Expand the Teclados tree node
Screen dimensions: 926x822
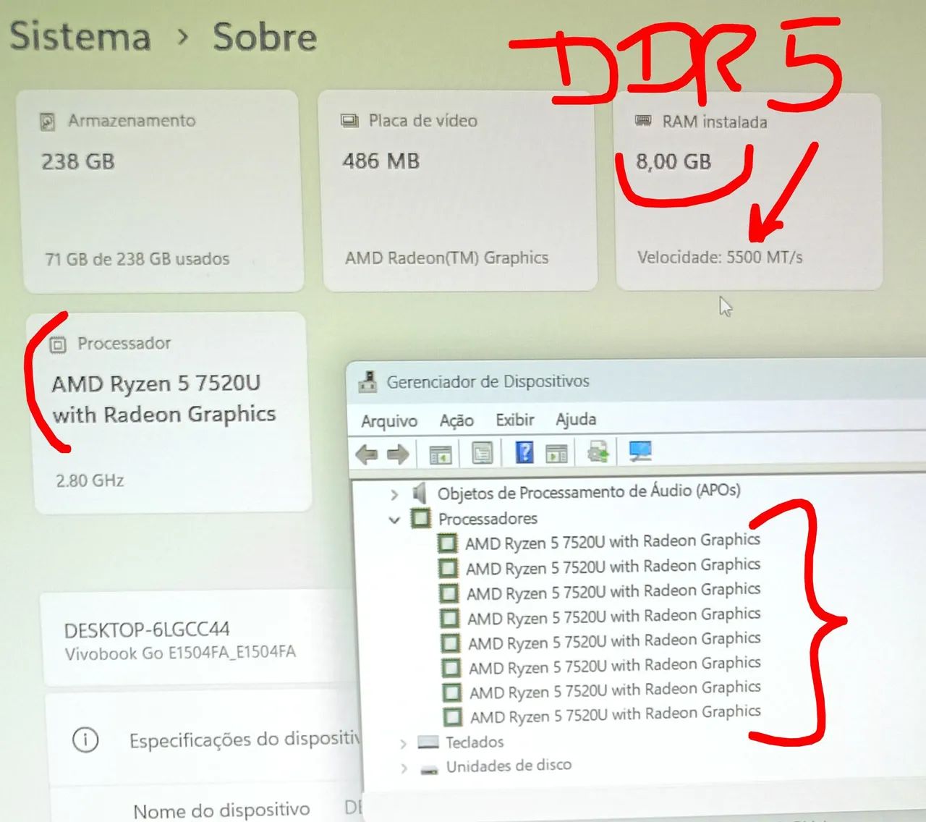pyautogui.click(x=403, y=744)
